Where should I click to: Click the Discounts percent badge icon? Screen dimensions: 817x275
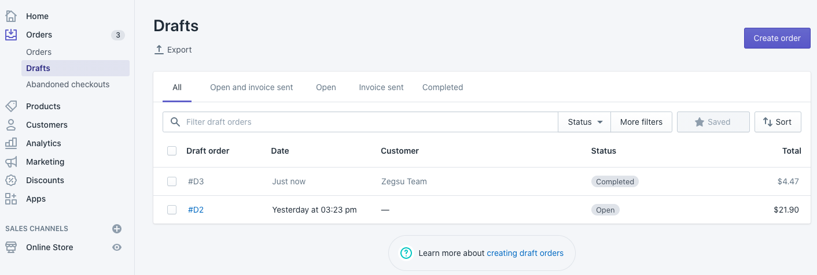click(11, 180)
